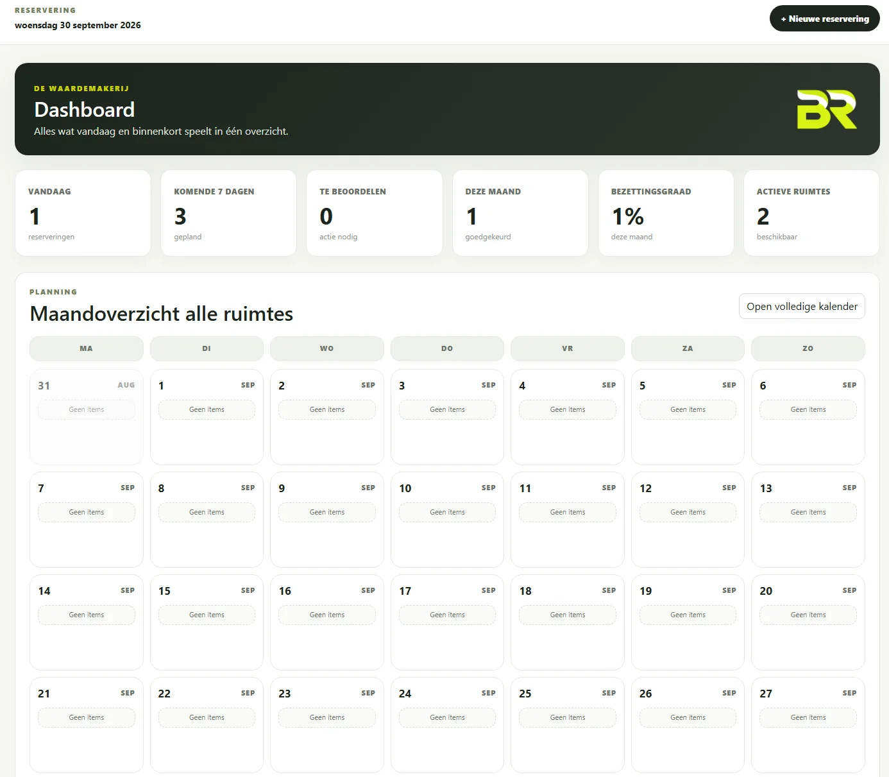
Task: Select the 1 SEP day cell
Action: [207, 417]
